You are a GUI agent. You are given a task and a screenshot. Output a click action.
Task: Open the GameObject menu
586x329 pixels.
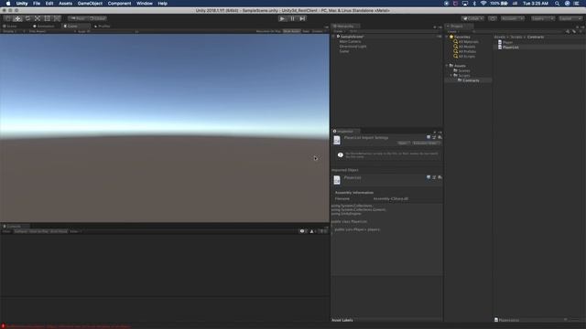pyautogui.click(x=90, y=4)
